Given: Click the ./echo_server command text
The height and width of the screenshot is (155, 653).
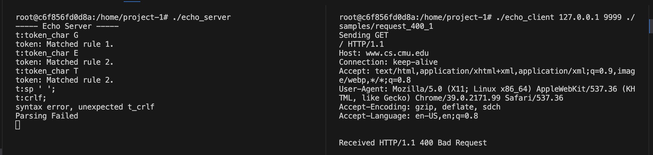Looking at the screenshot, I should click(x=202, y=17).
